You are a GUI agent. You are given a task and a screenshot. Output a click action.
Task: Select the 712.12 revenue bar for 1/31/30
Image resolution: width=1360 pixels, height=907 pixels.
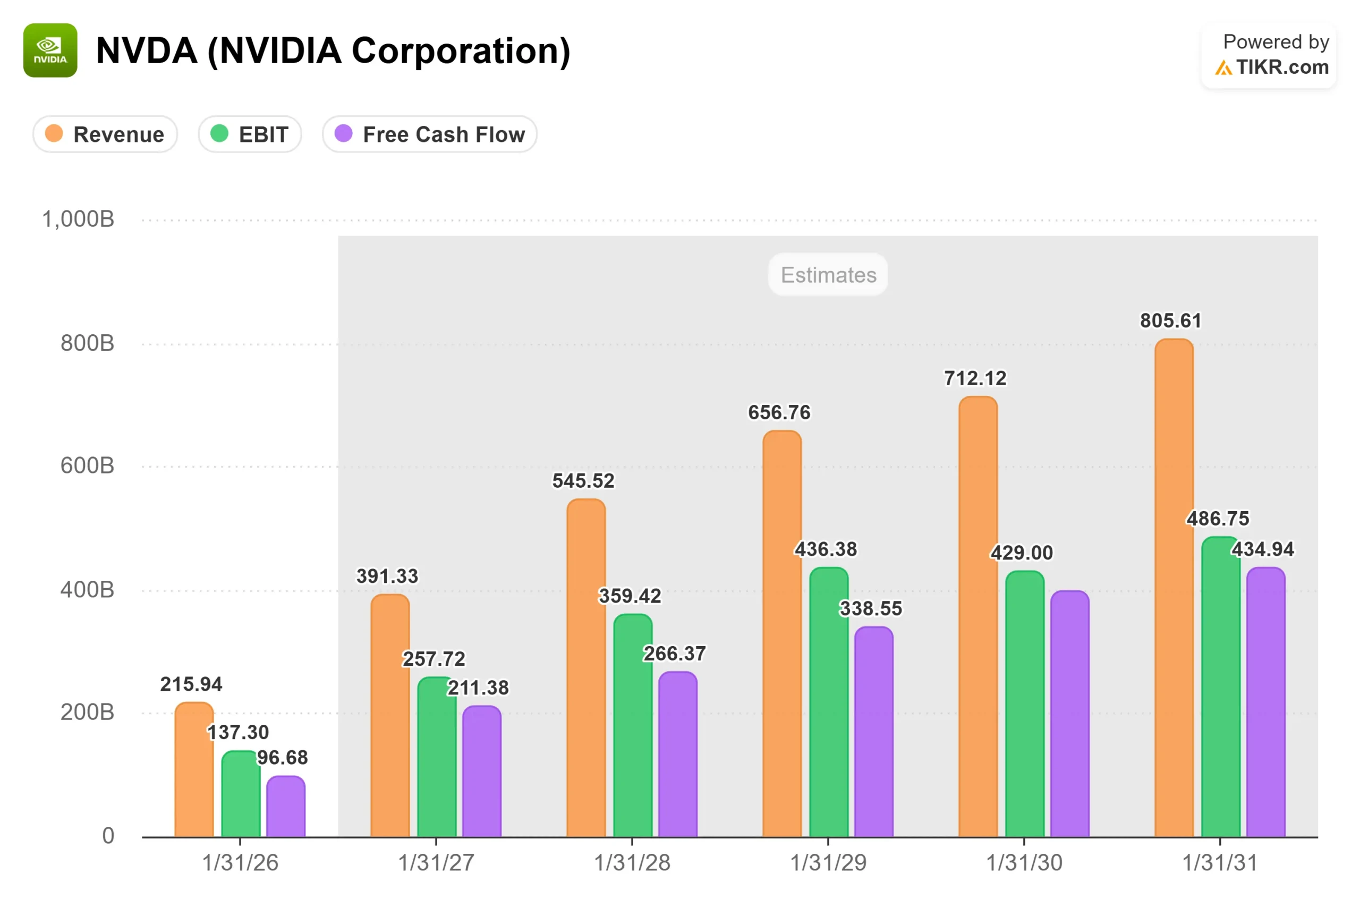point(979,616)
